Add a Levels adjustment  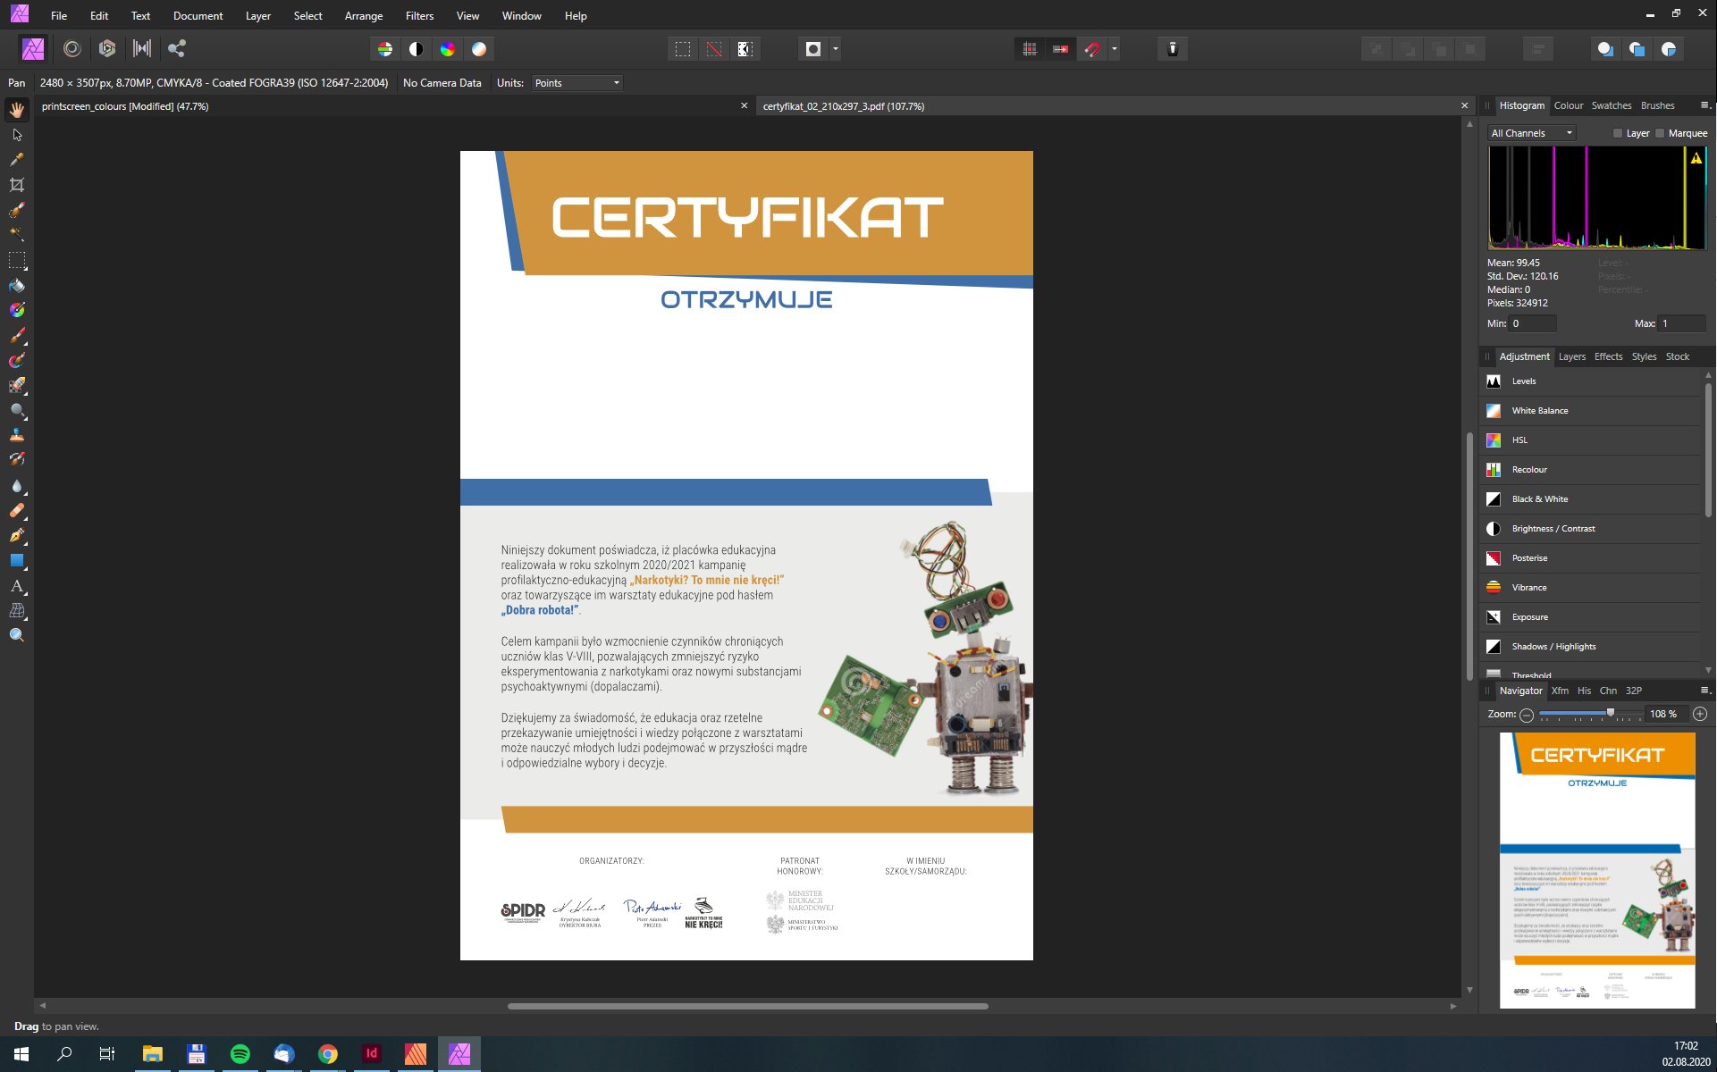point(1590,381)
